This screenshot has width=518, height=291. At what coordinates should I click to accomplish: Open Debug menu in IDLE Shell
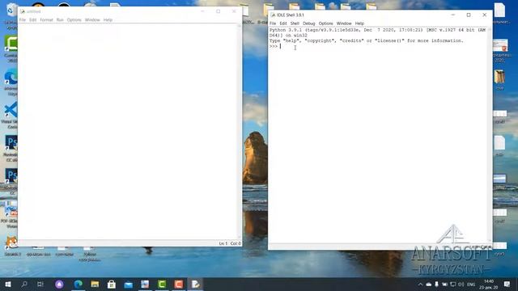click(308, 23)
